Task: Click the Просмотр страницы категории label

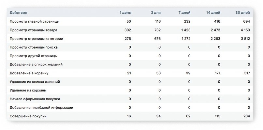Action: click(x=37, y=39)
